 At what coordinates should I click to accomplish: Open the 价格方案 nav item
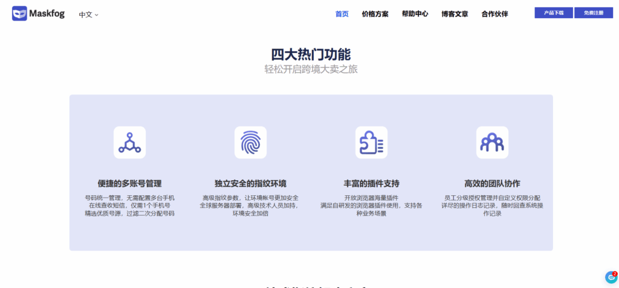[375, 14]
